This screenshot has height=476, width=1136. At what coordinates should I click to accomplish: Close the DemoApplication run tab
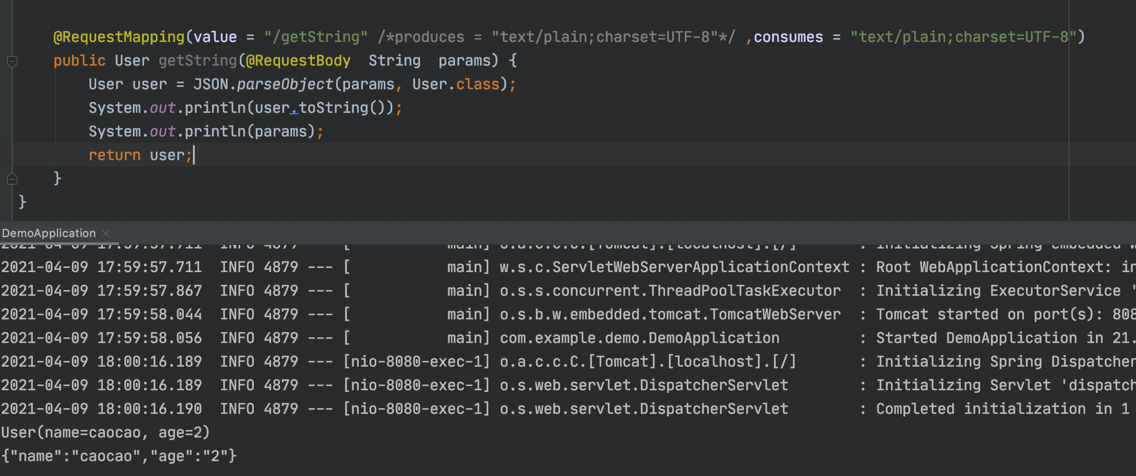106,233
